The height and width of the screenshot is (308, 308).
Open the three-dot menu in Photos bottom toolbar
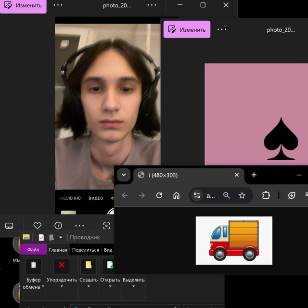click(x=79, y=226)
